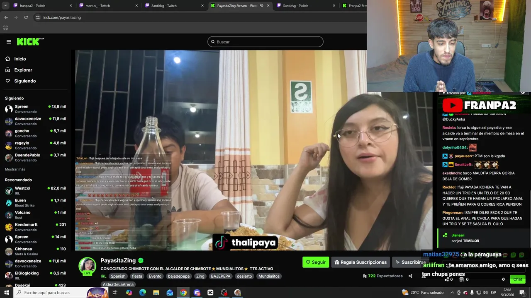Open Westcol recommended channel

[x=35, y=190]
